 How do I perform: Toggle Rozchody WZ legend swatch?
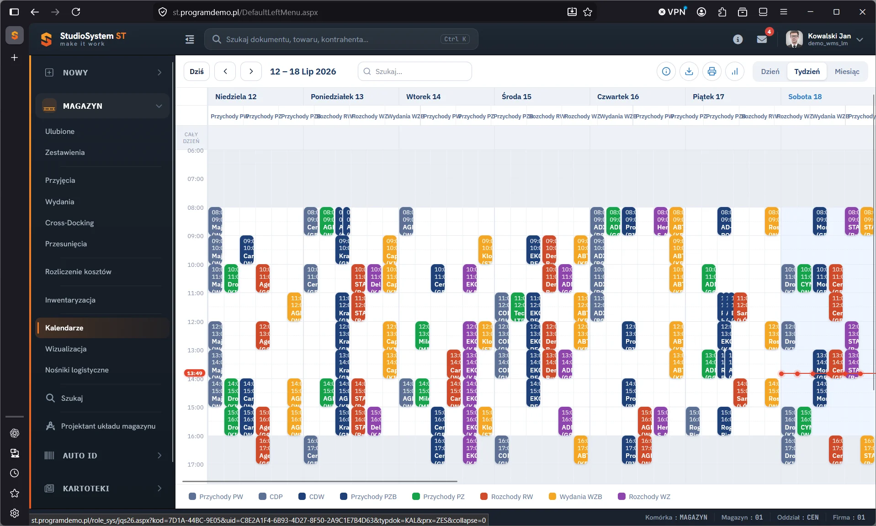(x=621, y=497)
